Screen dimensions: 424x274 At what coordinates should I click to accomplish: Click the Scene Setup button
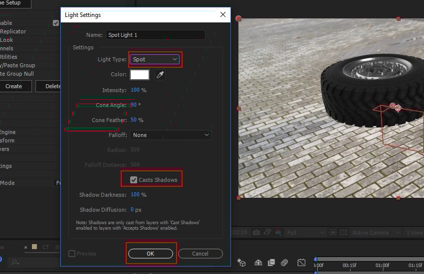pos(15,3)
